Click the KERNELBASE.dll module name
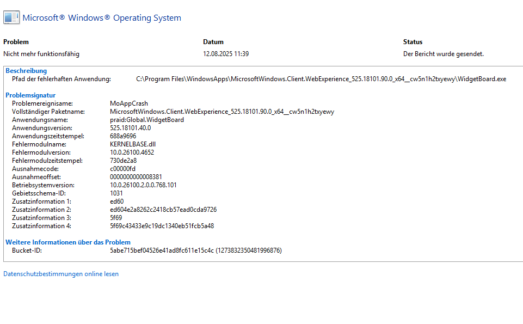523x324 pixels. (x=133, y=144)
